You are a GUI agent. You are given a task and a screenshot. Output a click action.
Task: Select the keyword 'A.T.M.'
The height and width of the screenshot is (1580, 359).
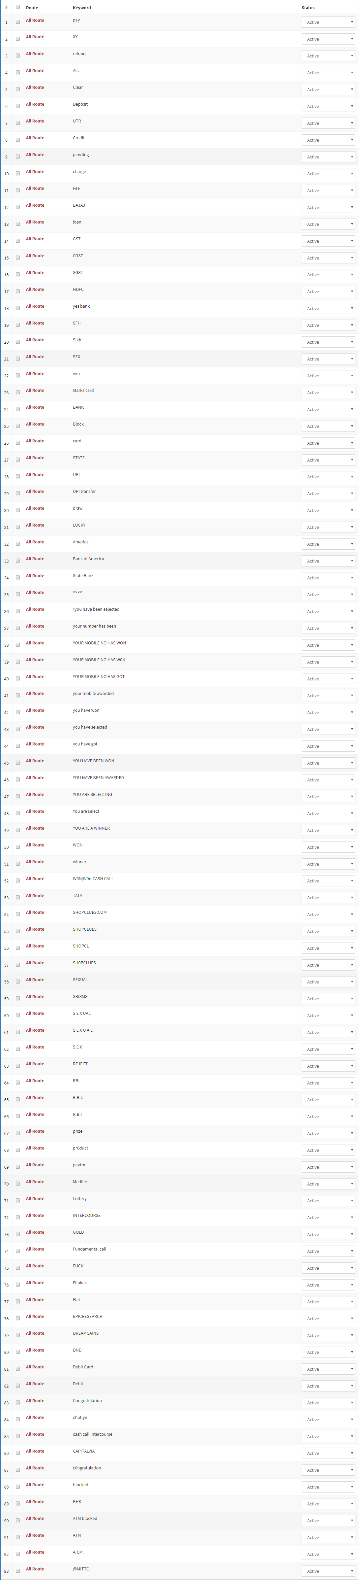78,1552
